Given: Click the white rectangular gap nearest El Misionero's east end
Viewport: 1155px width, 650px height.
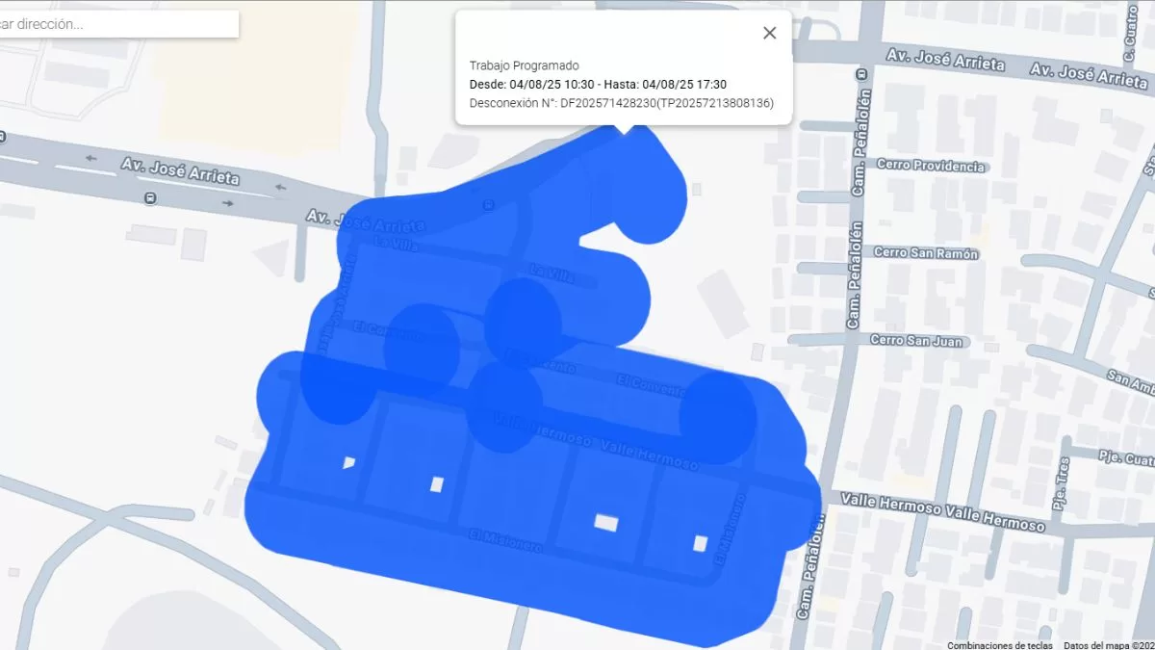Looking at the screenshot, I should point(700,543).
